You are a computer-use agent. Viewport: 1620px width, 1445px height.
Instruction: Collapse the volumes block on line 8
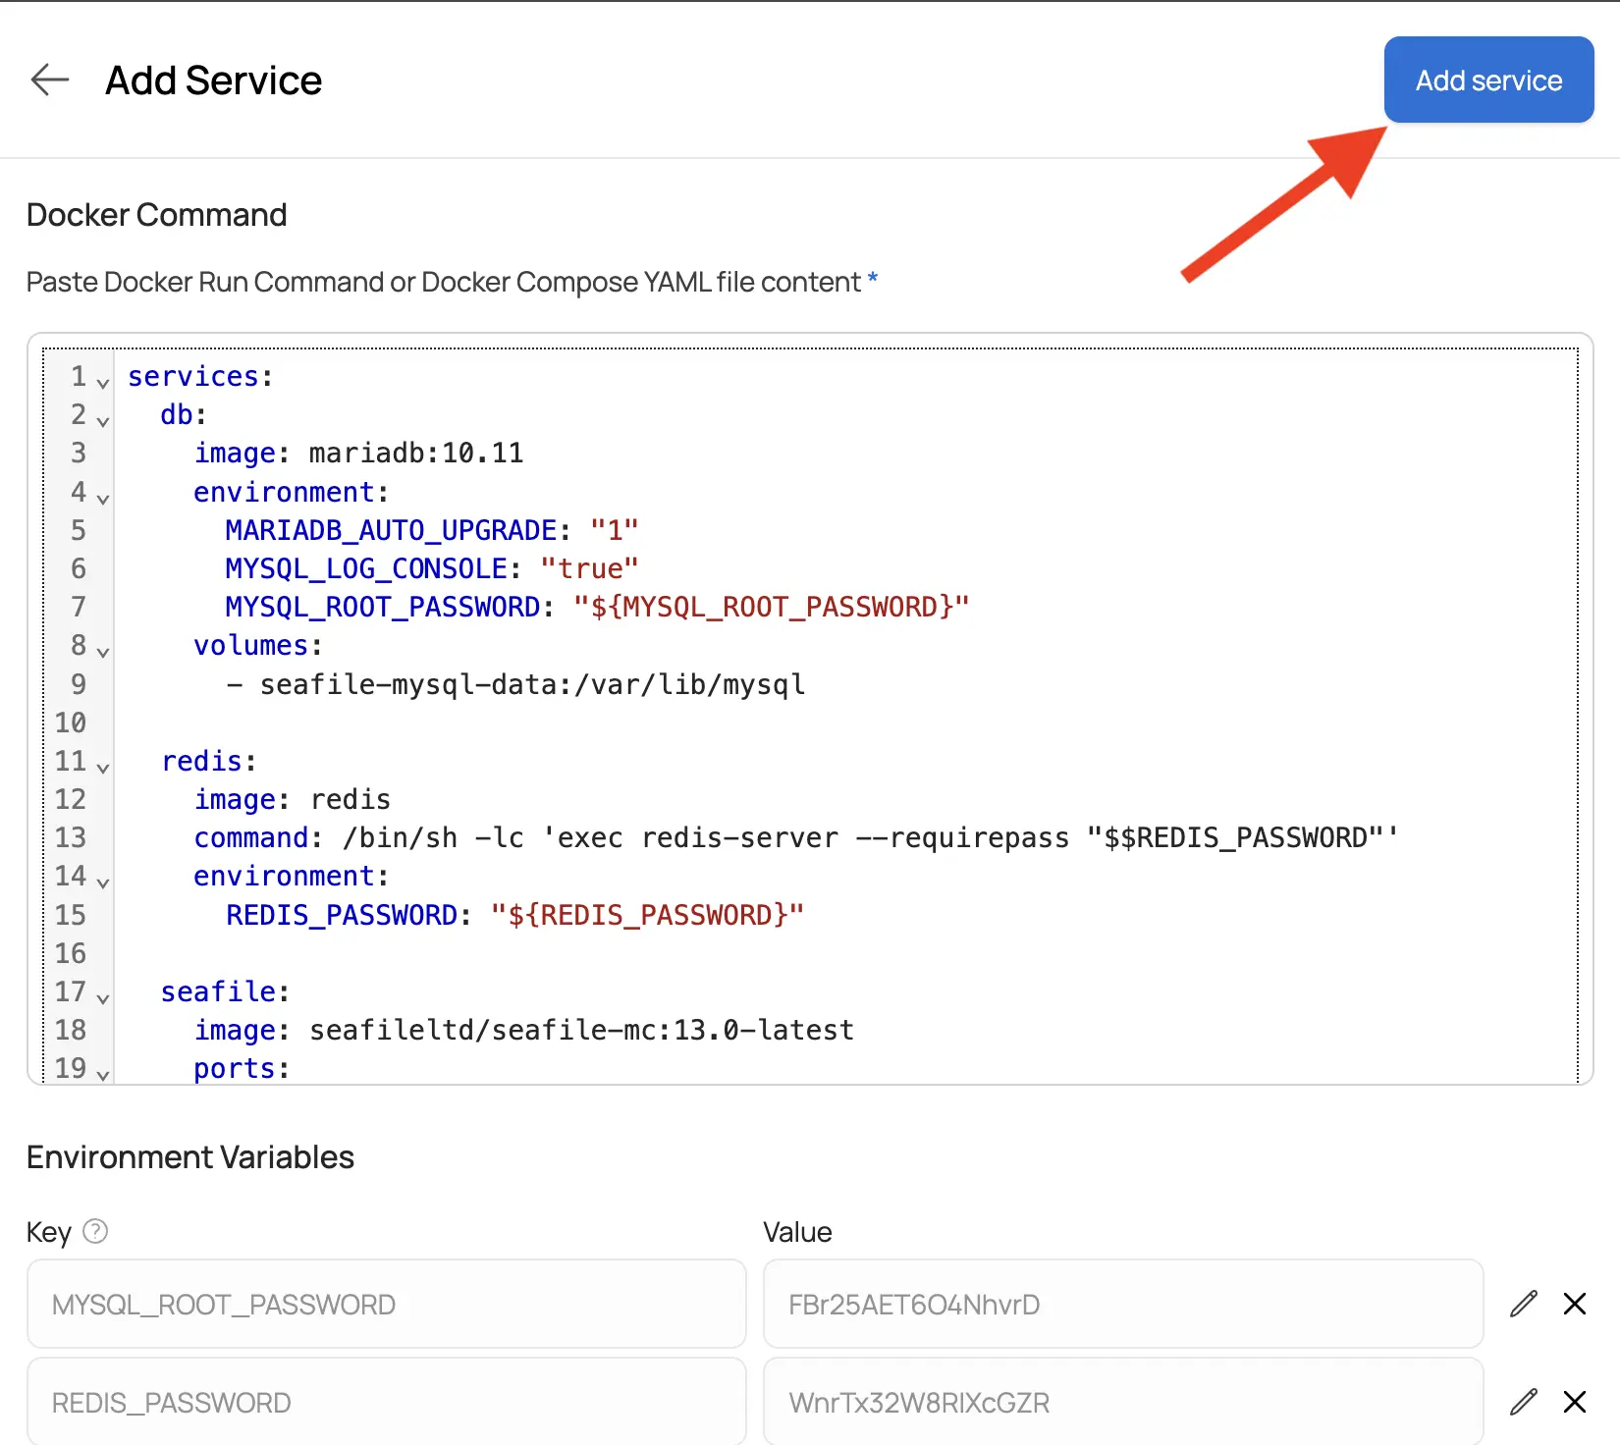[103, 652]
